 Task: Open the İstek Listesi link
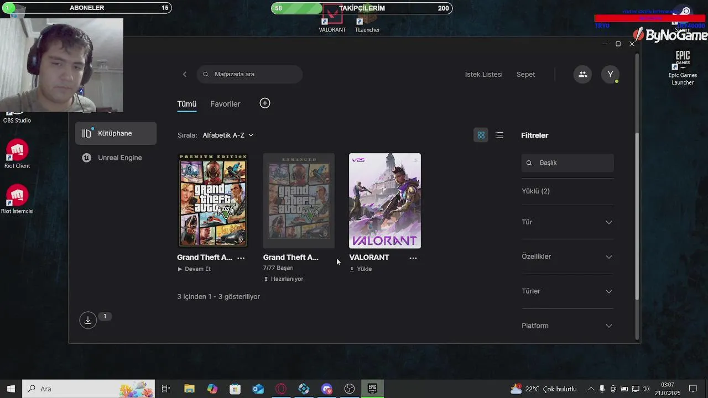tap(484, 74)
